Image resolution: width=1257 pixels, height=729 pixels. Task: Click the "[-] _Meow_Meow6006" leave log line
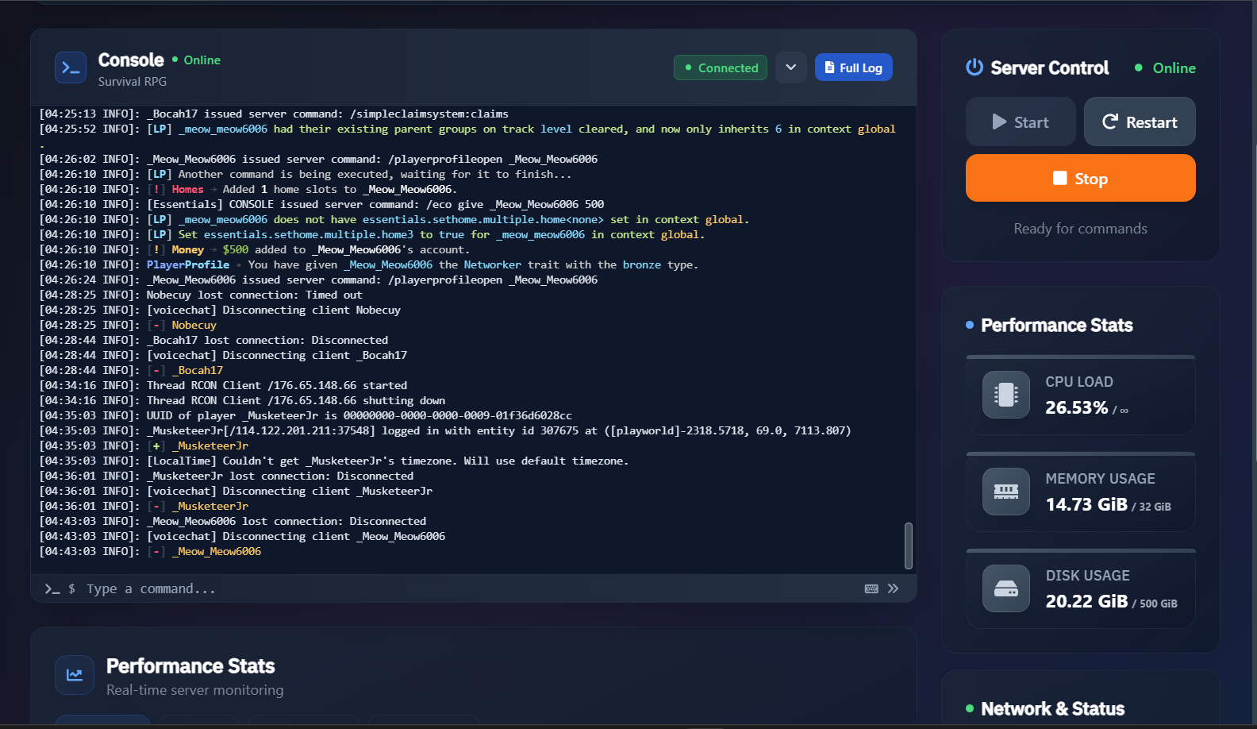[150, 551]
